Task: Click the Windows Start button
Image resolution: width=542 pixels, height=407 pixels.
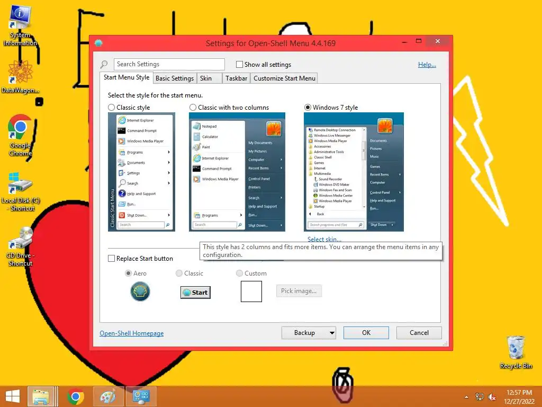Action: [13, 396]
